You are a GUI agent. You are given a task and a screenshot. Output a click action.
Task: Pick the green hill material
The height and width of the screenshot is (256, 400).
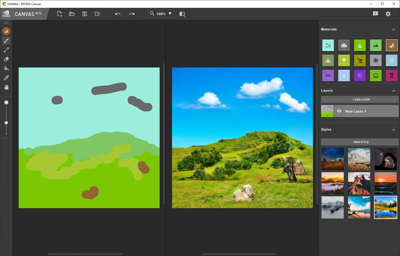coord(376,45)
